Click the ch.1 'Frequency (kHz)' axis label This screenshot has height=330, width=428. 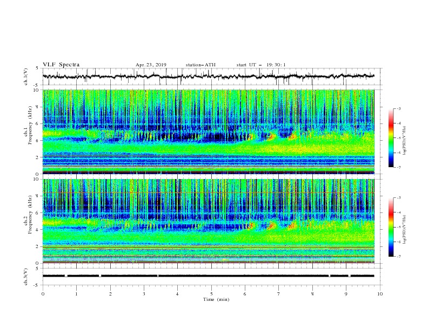tap(30, 125)
